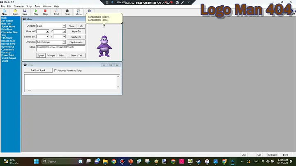Click the Script area scroll up arrow
The width and height of the screenshot is (296, 166).
pos(118,76)
